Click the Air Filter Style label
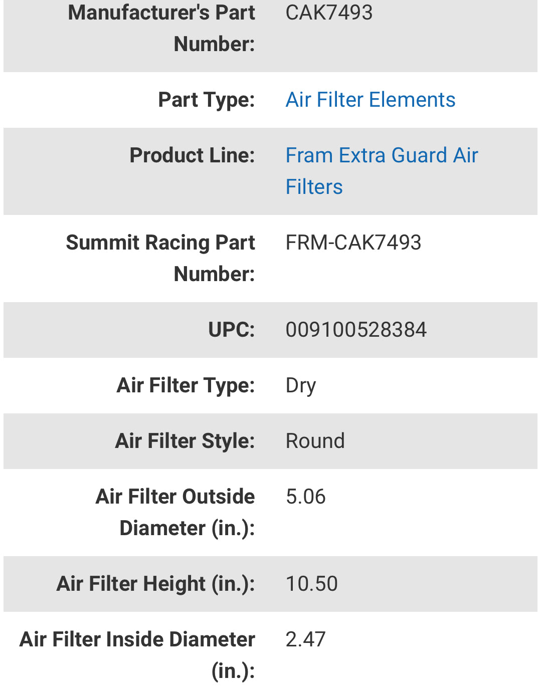The image size is (543, 694). click(x=185, y=441)
